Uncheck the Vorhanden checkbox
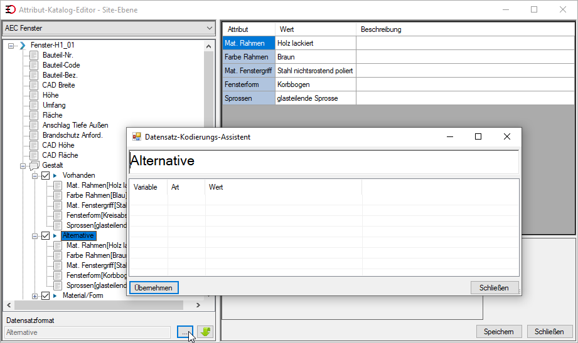The image size is (578, 343). point(45,176)
